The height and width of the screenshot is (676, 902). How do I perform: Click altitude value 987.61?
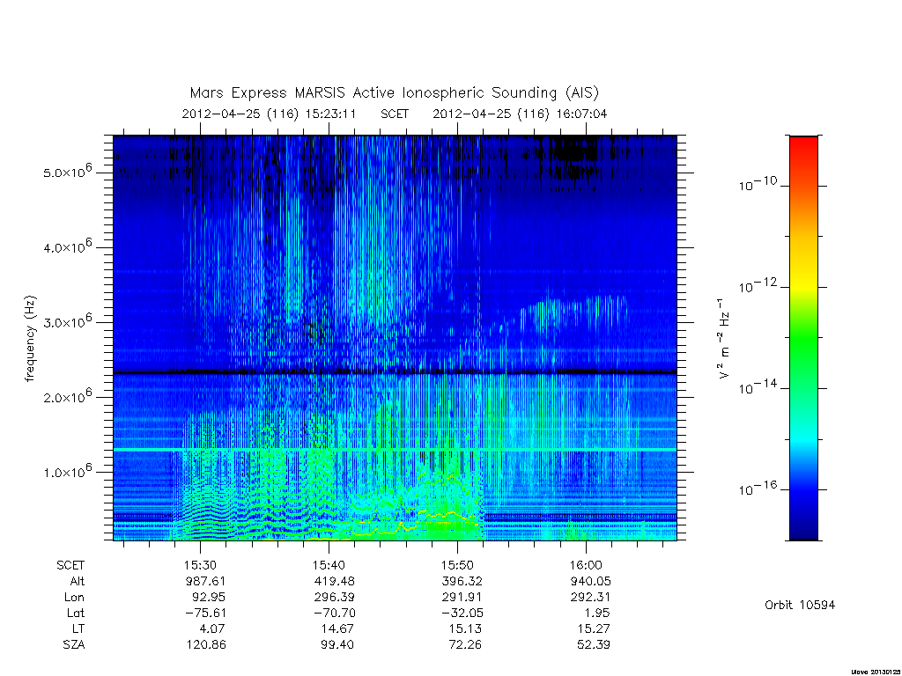tap(205, 581)
